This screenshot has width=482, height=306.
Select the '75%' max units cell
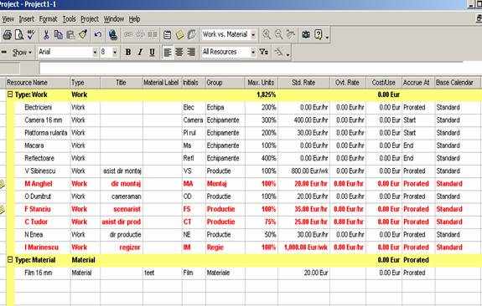pyautogui.click(x=262, y=222)
